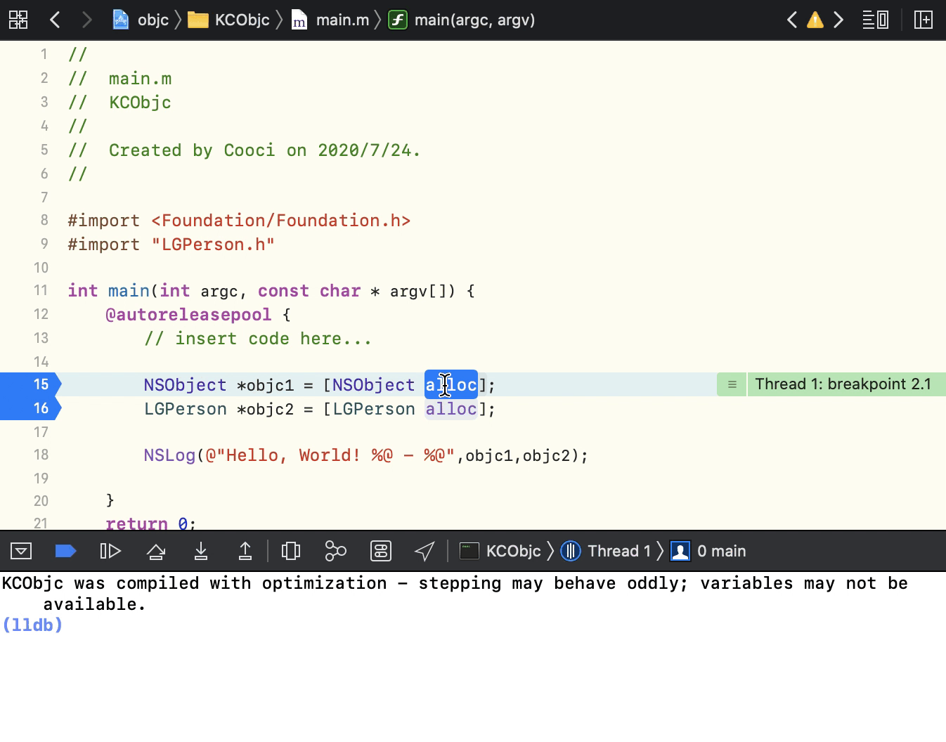Click in the lldb console prompt

click(x=32, y=625)
